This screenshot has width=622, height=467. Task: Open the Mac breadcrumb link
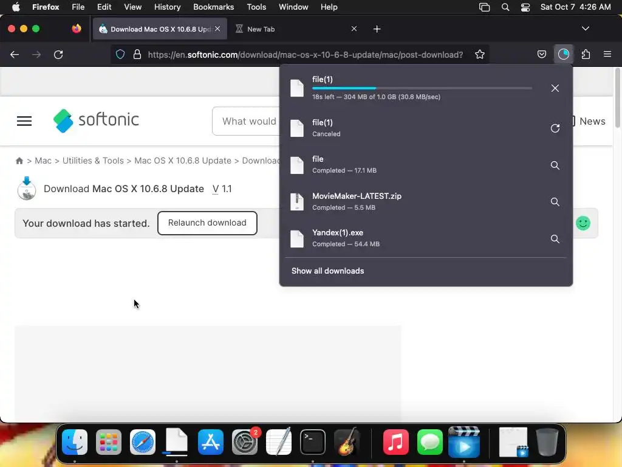click(x=43, y=161)
